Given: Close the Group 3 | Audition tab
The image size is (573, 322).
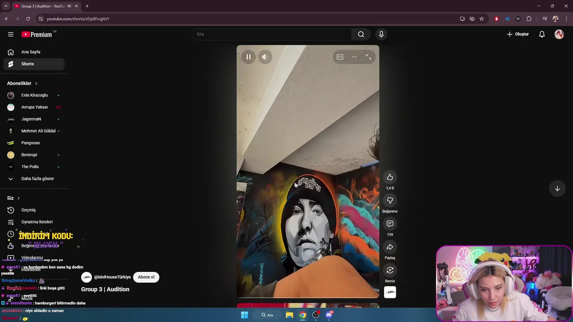Looking at the screenshot, I should click(x=76, y=6).
